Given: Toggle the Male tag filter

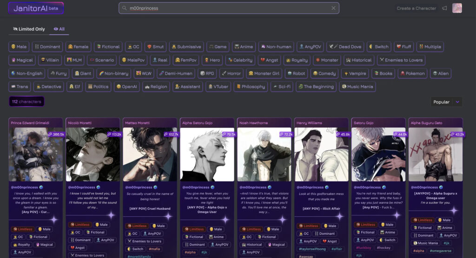Looking at the screenshot, I should coord(19,47).
